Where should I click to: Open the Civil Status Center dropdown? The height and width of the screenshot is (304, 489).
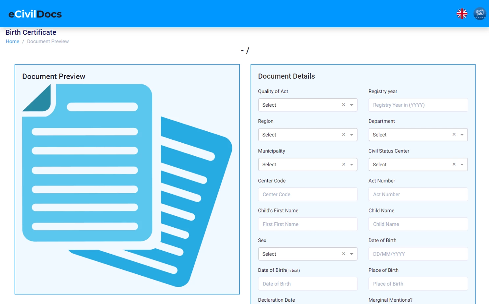pos(462,164)
